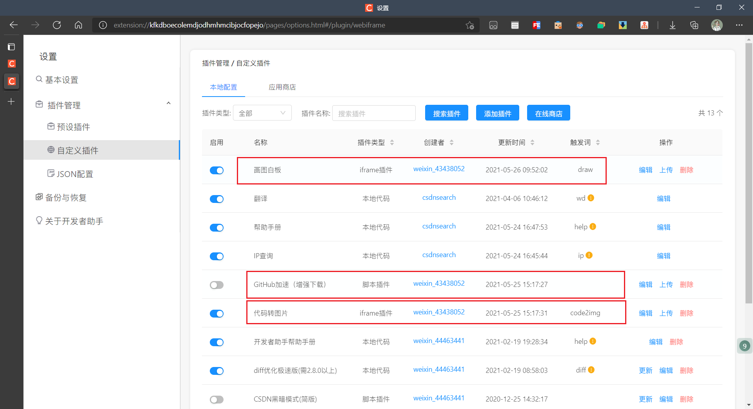This screenshot has height=409, width=753.
Task: Go back with the browser back arrow
Action: click(14, 25)
